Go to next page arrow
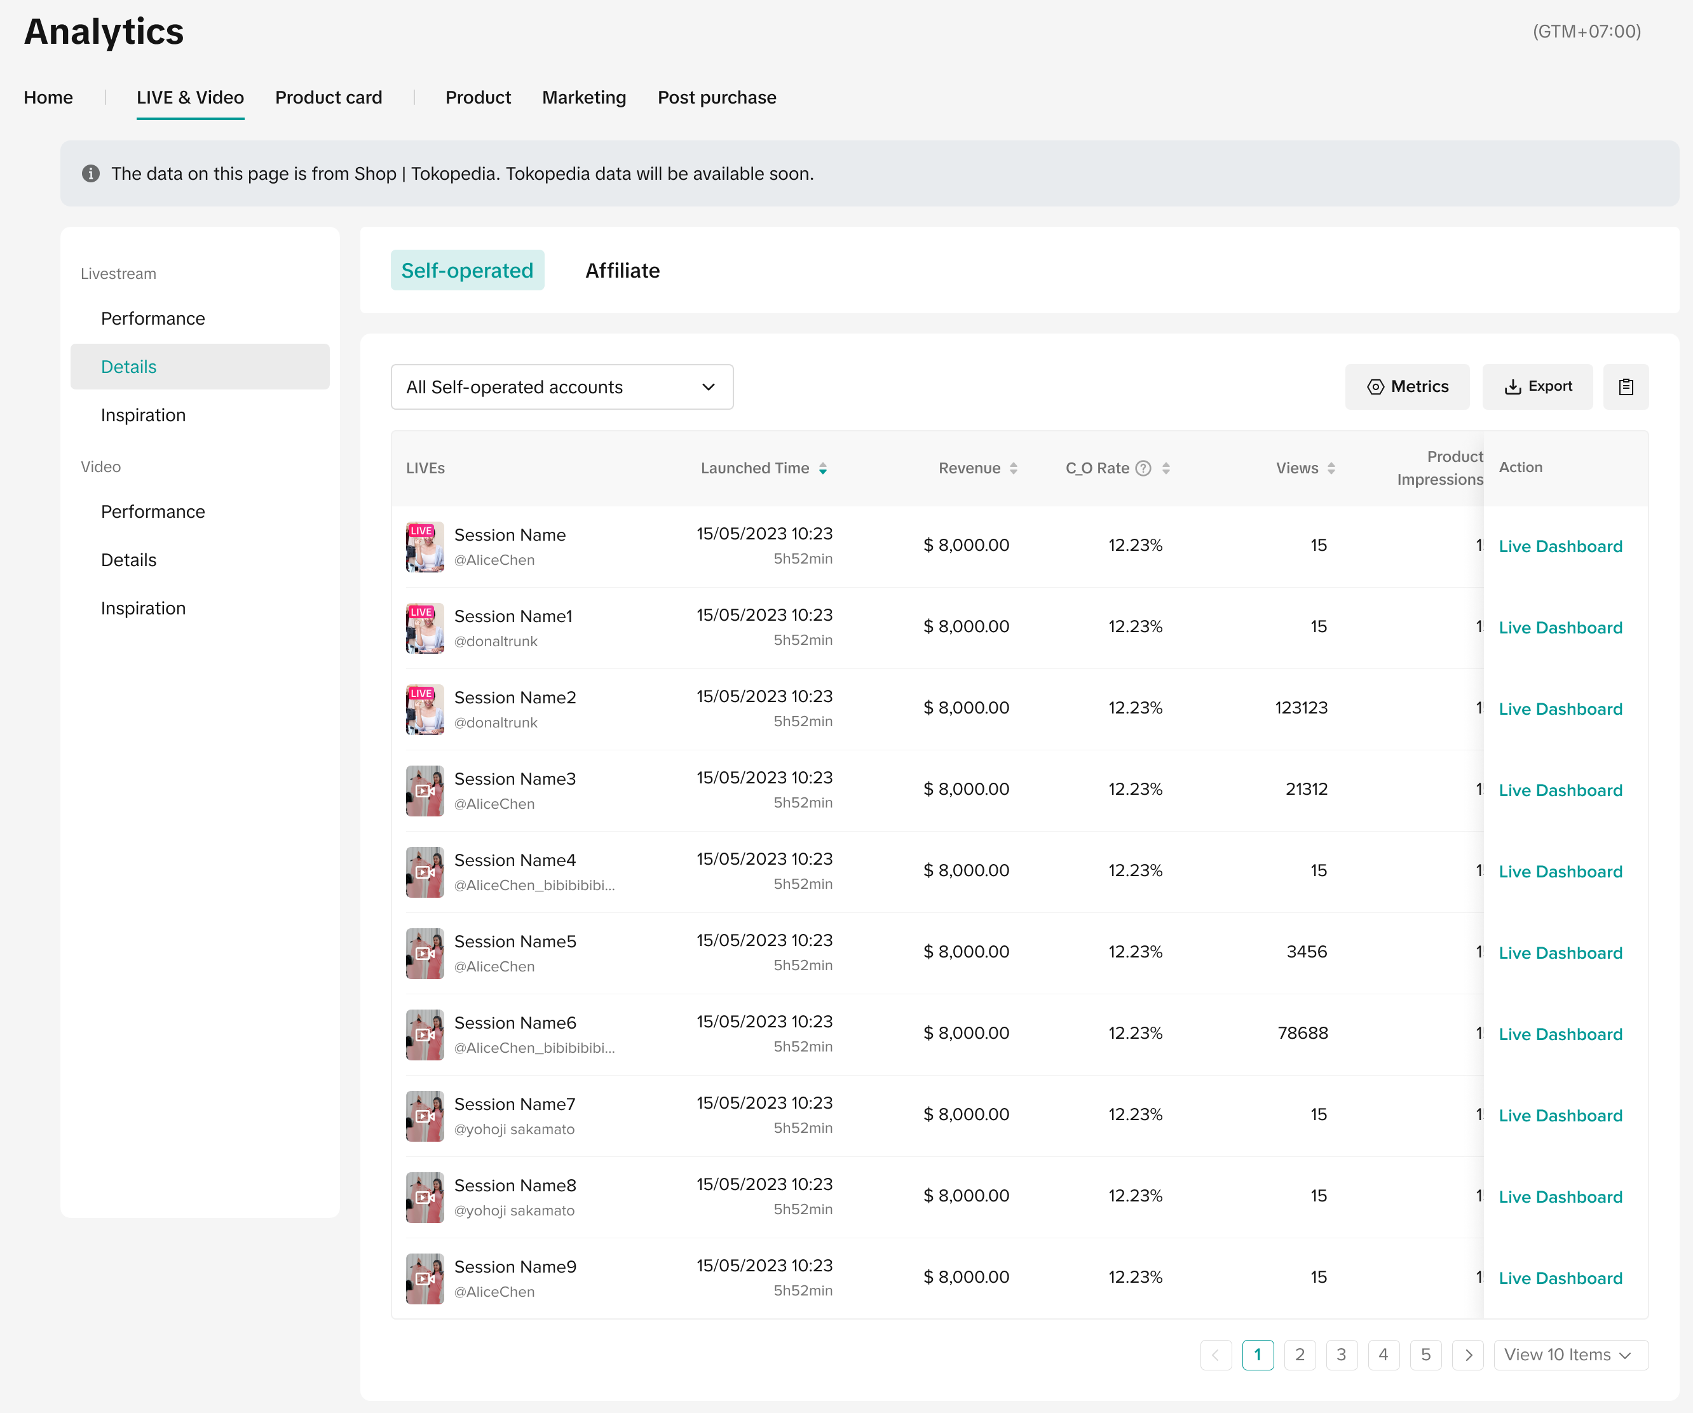The image size is (1693, 1413). click(x=1467, y=1355)
